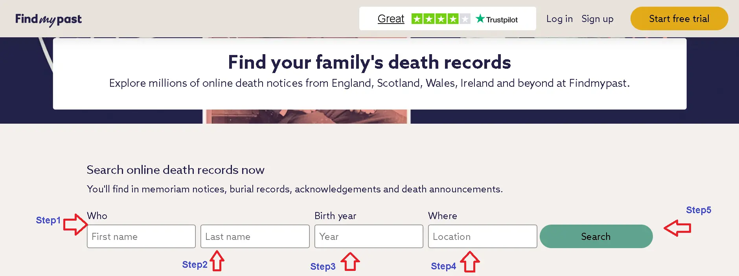
Task: Click the Trustpilot logo
Action: [497, 19]
